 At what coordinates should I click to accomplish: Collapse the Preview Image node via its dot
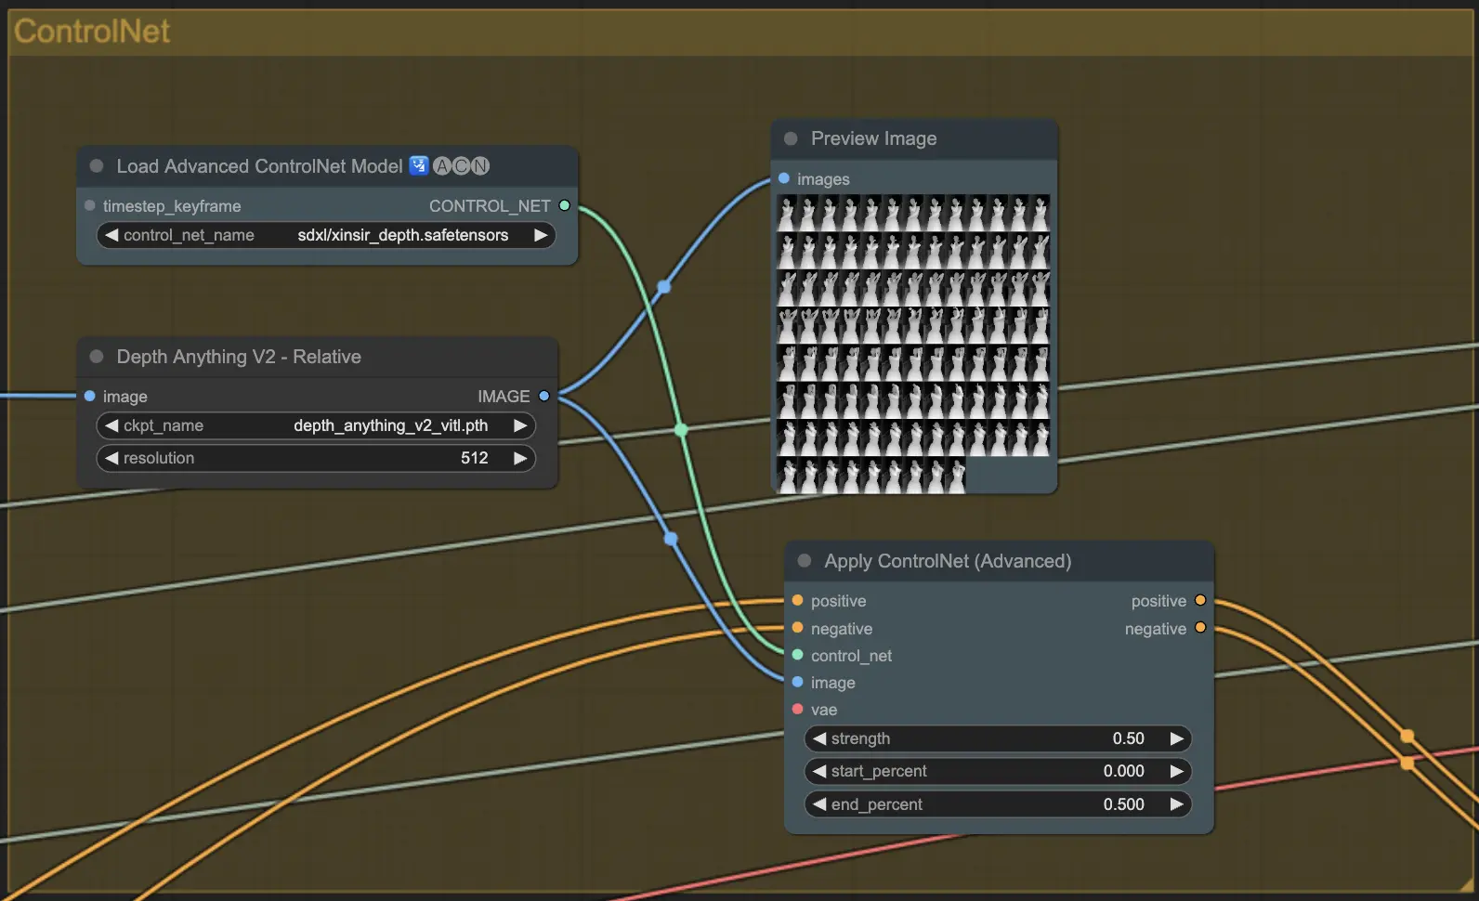(x=791, y=138)
